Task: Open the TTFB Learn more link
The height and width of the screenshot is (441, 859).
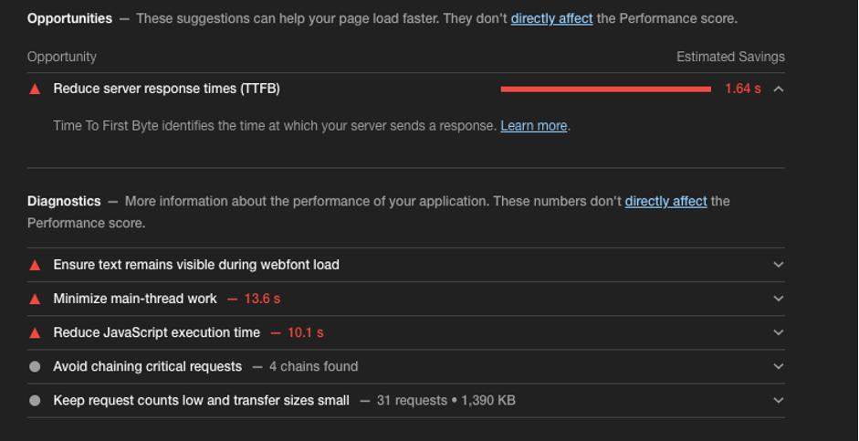Action: click(x=533, y=126)
